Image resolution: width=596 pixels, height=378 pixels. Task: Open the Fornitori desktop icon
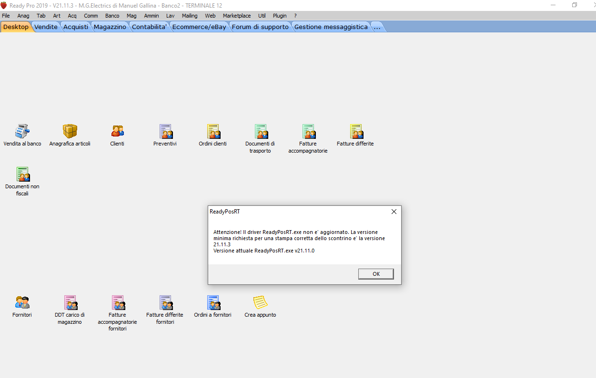pyautogui.click(x=22, y=302)
